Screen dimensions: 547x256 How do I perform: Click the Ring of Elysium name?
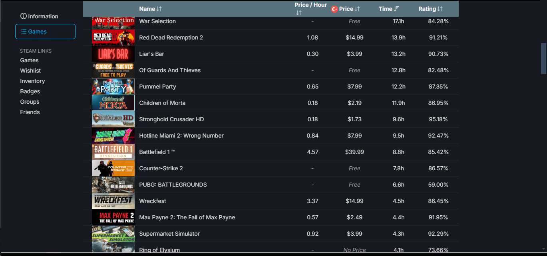(x=159, y=250)
